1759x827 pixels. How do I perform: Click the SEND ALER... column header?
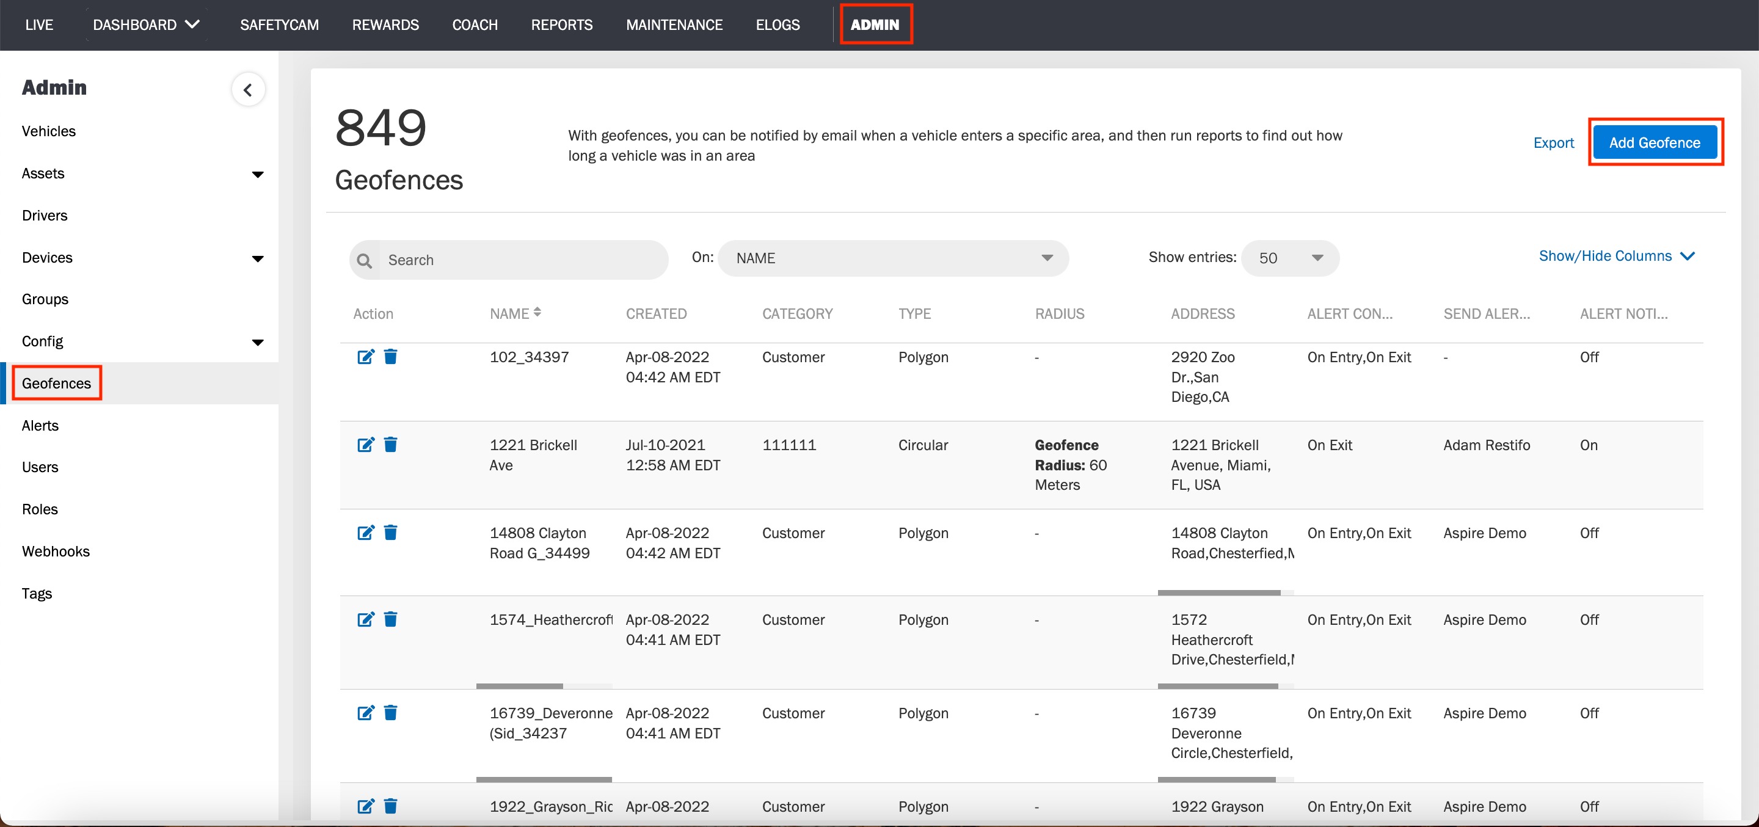click(x=1487, y=313)
